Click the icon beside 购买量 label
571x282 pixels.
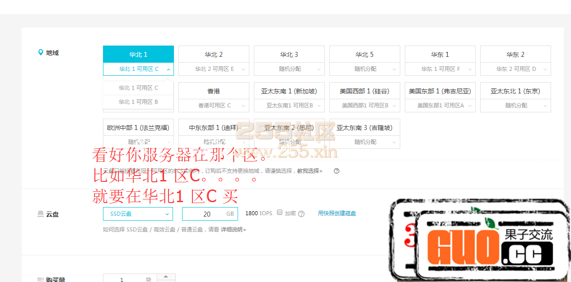tap(41, 279)
